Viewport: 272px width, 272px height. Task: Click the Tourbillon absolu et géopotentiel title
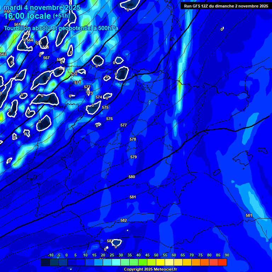61,28
